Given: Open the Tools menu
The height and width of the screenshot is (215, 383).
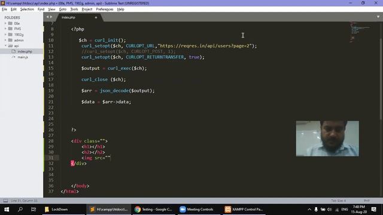Looking at the screenshot, I should (74, 10).
